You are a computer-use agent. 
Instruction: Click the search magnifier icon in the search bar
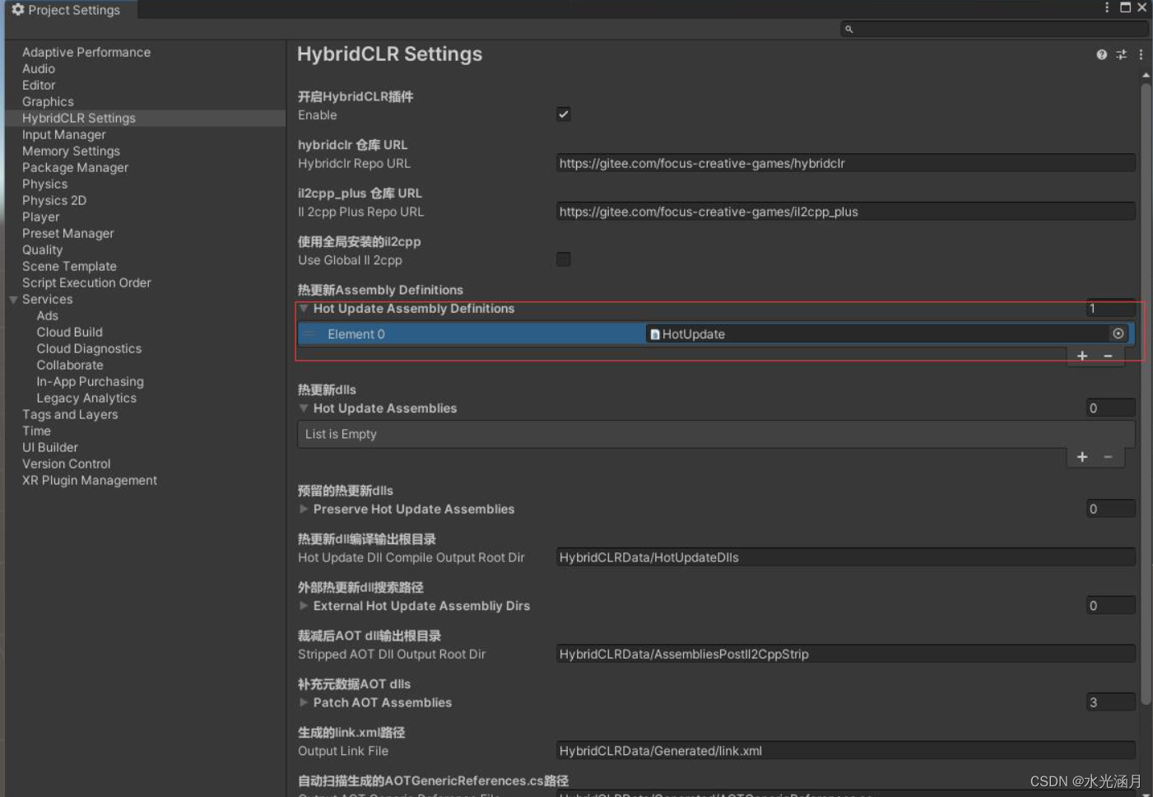tap(848, 29)
